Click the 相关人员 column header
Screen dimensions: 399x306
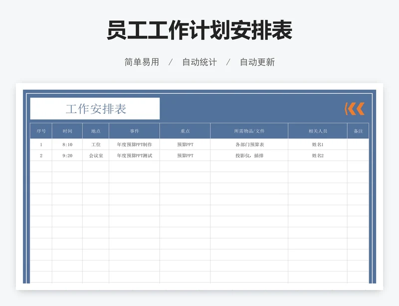point(318,131)
